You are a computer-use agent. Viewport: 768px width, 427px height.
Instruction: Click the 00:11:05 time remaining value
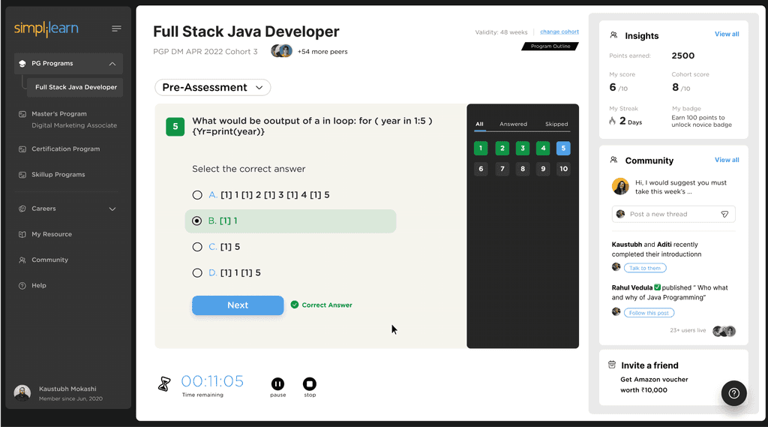[x=212, y=381]
